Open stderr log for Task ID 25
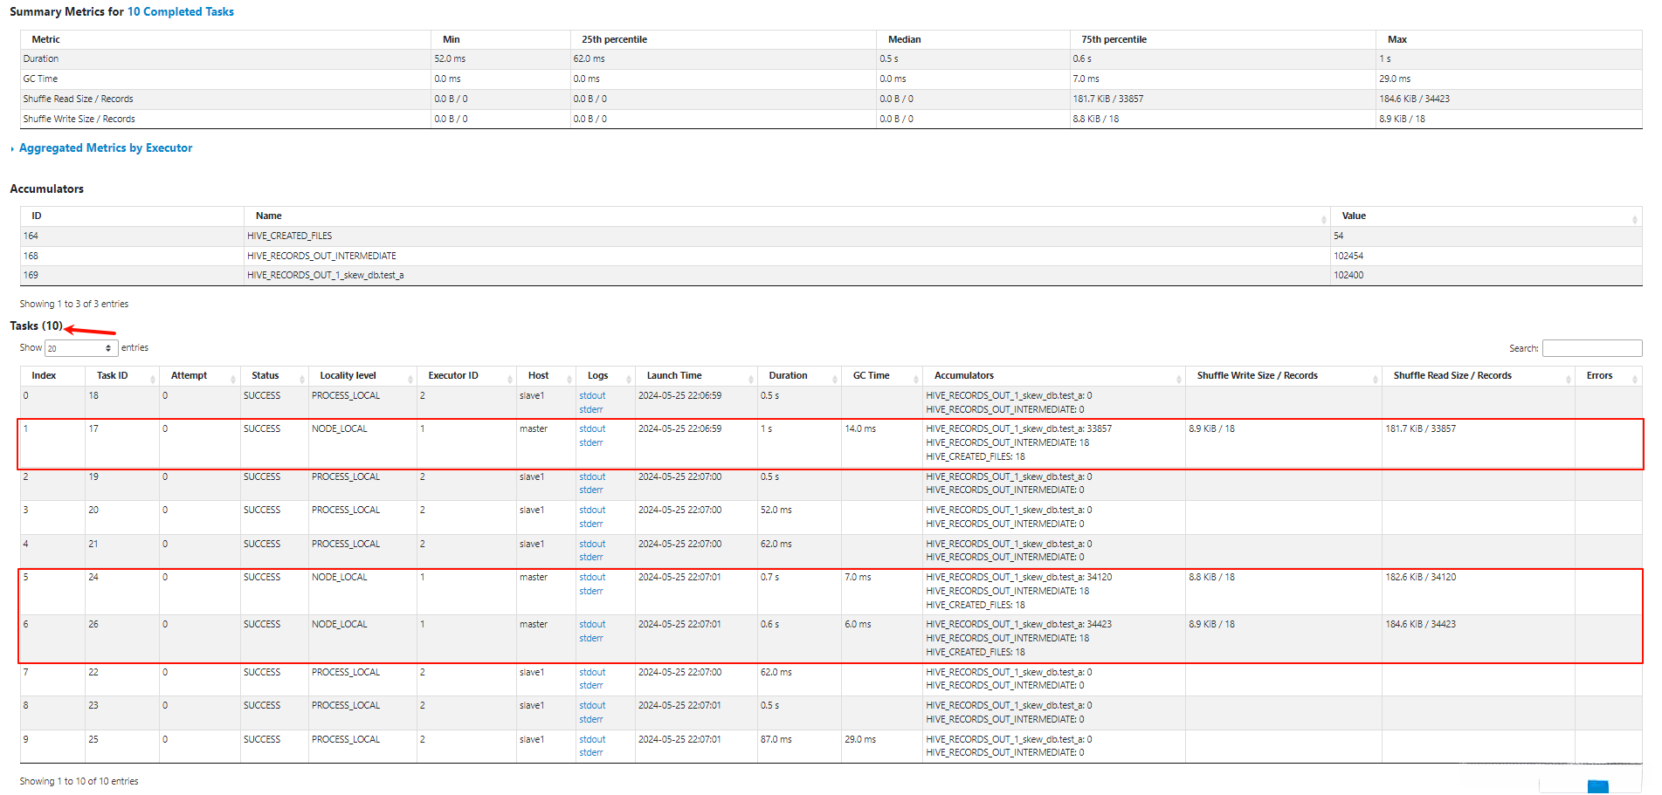The height and width of the screenshot is (795, 1662). point(591,753)
